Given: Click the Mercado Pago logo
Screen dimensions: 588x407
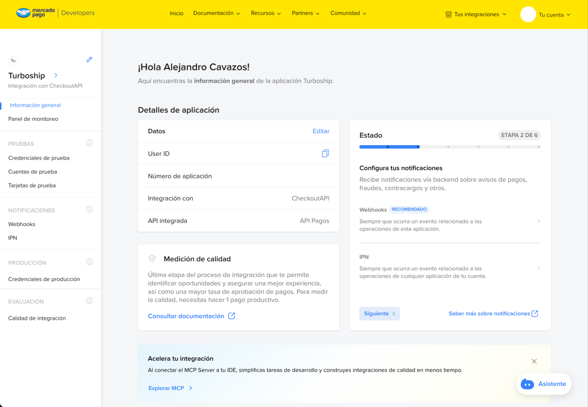Looking at the screenshot, I should pos(36,13).
